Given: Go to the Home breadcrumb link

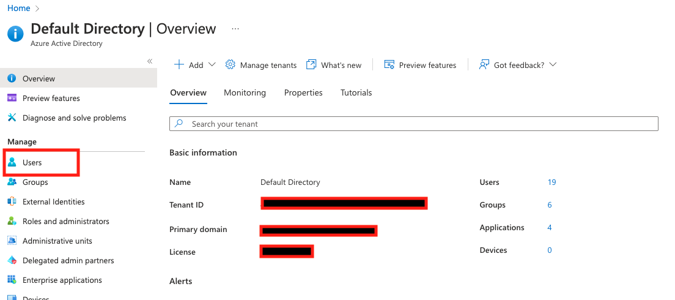Looking at the screenshot, I should [x=18, y=8].
